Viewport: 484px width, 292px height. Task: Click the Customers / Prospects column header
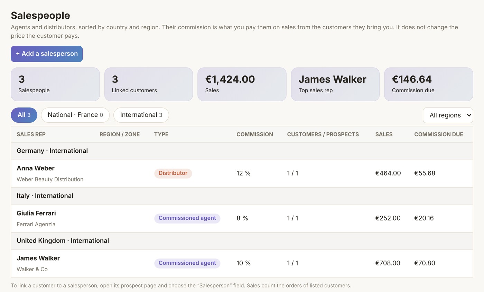pos(323,134)
